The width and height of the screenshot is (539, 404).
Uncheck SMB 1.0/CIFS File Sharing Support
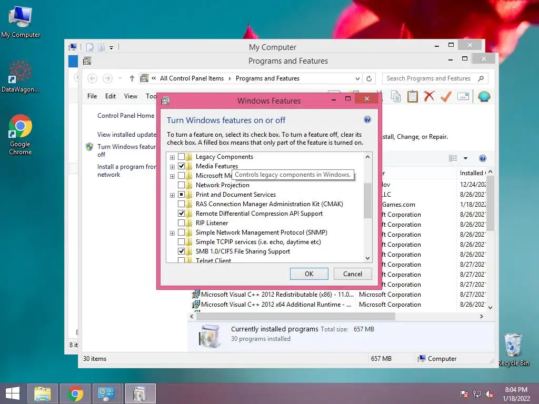[181, 251]
